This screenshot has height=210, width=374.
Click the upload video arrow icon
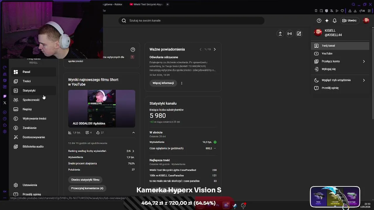tap(280, 34)
